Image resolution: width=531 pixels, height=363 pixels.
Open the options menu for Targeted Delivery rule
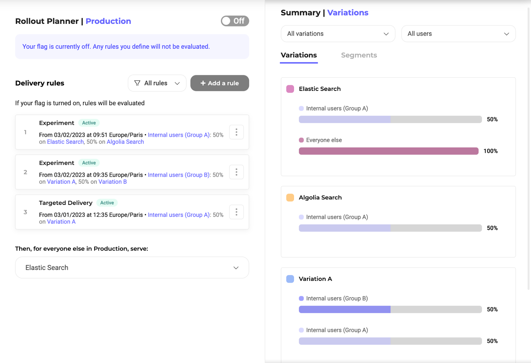click(236, 212)
